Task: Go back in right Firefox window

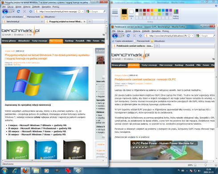Action: (x=115, y=36)
